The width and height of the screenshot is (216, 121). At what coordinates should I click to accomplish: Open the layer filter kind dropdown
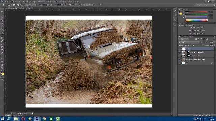pyautogui.click(x=184, y=39)
